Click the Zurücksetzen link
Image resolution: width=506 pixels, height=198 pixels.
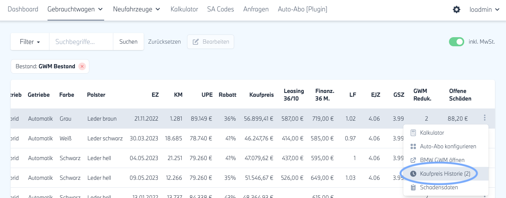165,42
